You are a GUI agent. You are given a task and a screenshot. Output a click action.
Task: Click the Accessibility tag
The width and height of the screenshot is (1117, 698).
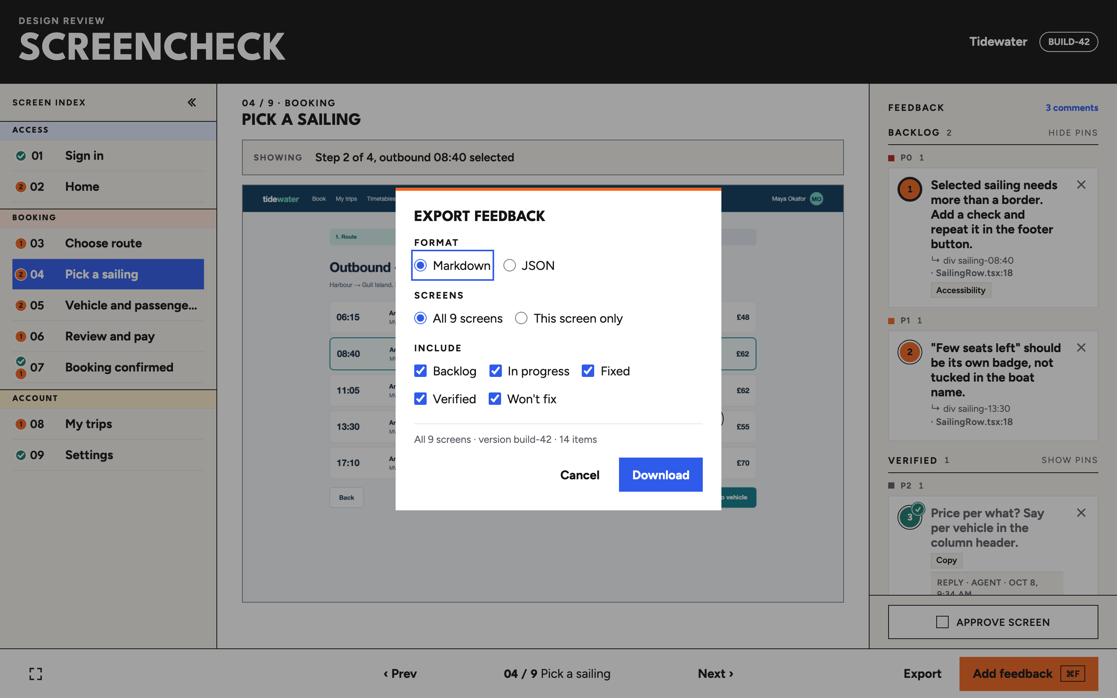[x=961, y=290]
